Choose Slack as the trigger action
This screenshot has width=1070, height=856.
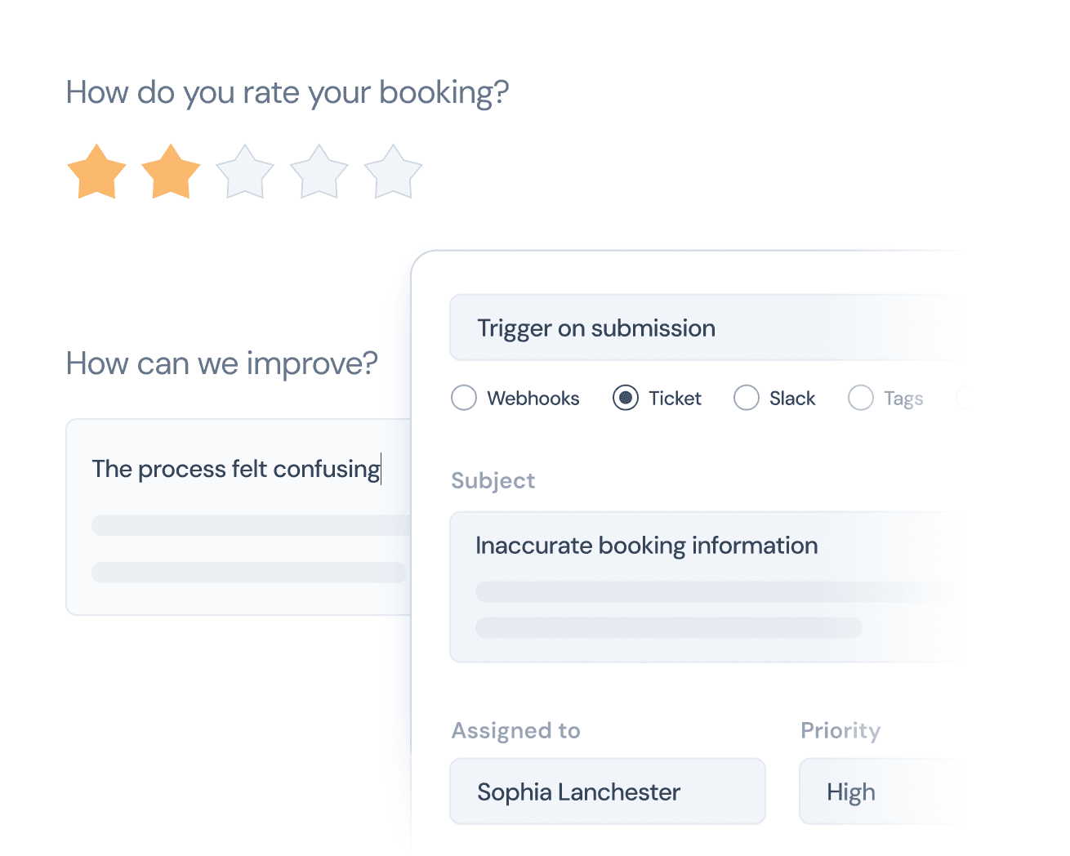[746, 398]
